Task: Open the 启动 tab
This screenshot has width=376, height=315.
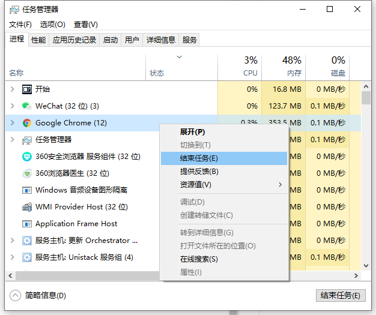Action: (111, 40)
